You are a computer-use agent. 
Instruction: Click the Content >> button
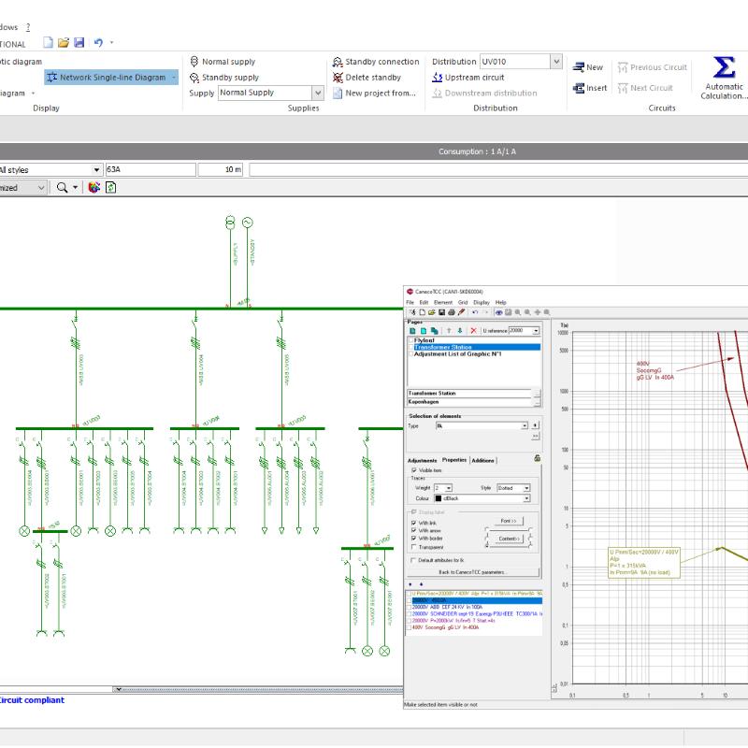509,539
